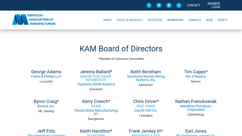This screenshot has height=136, width=242.
Task: Select the name Nathan Franckowiak
Action: click(196, 101)
